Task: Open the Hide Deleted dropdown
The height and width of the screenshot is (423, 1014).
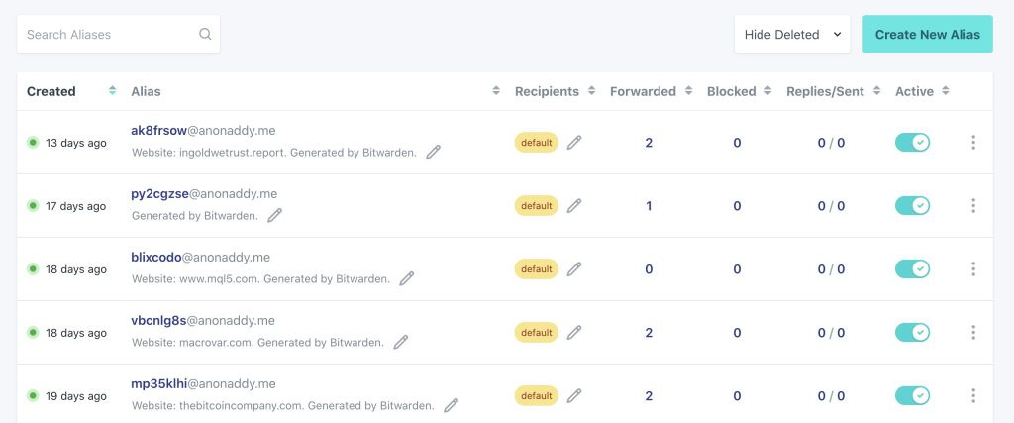Action: [x=792, y=34]
